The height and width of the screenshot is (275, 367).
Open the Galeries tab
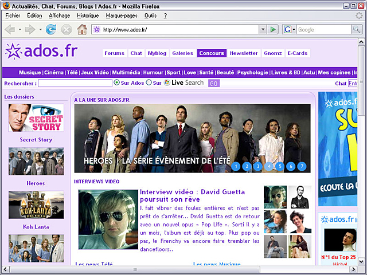[182, 53]
